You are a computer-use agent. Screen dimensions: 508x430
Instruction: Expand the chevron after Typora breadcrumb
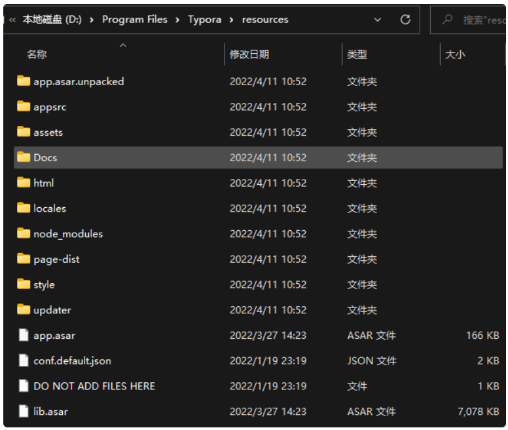click(x=231, y=20)
